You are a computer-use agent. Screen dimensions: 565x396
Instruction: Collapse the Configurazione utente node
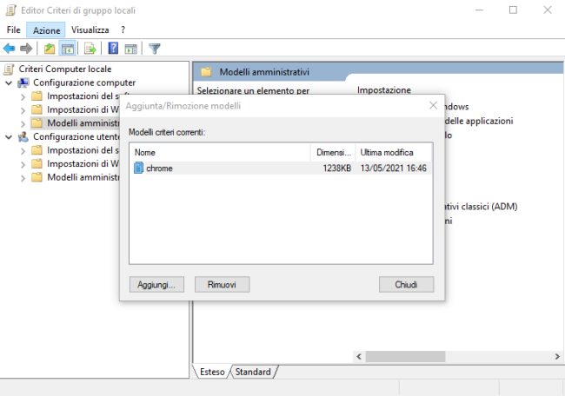click(x=9, y=136)
